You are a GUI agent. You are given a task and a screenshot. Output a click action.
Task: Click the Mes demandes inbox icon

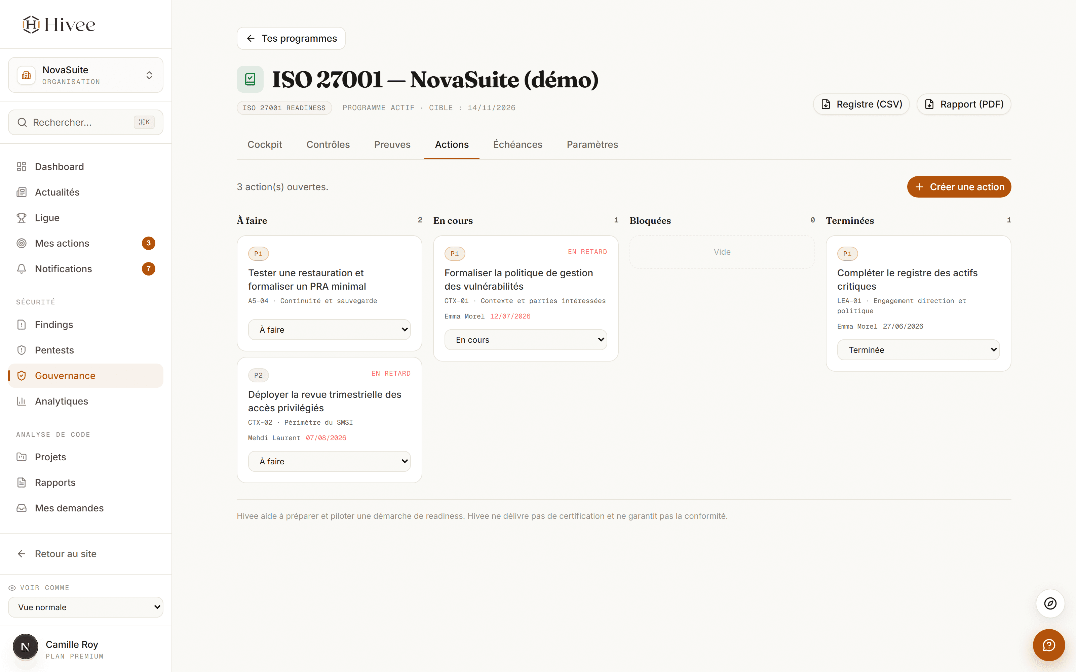21,508
